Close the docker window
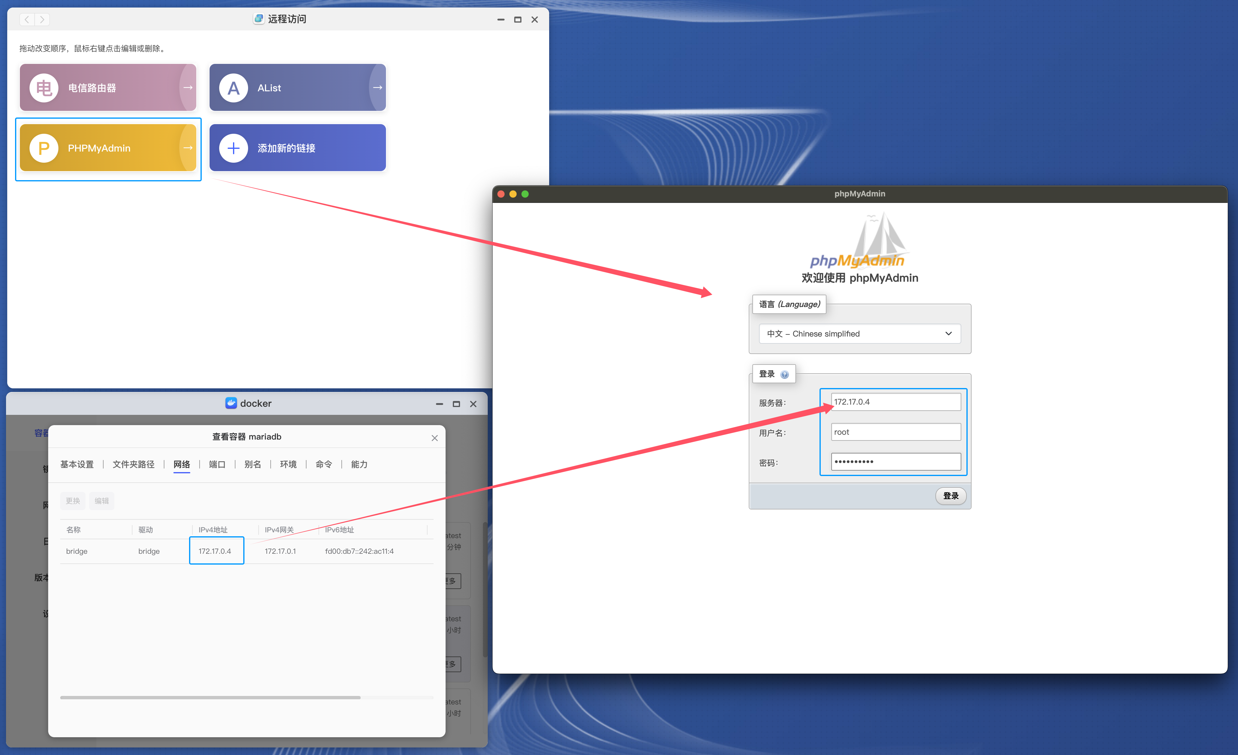The height and width of the screenshot is (755, 1238). [x=473, y=404]
